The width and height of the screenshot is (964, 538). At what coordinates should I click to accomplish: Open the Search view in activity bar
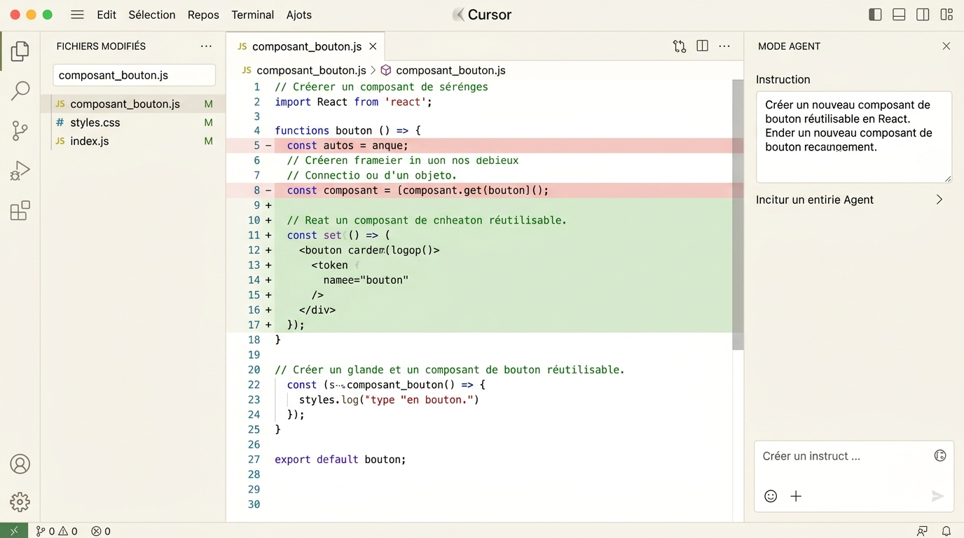(20, 90)
